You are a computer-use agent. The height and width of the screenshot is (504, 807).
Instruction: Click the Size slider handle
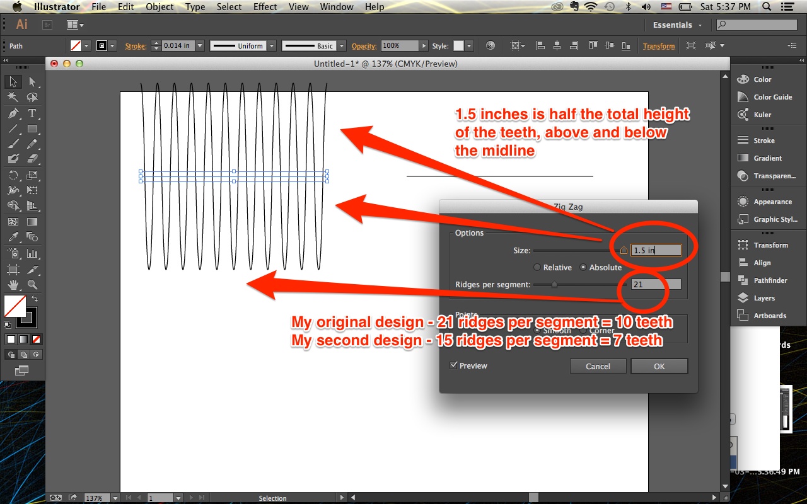624,250
